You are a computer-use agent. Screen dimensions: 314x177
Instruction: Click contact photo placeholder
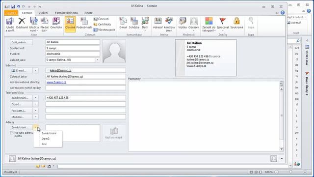tap(114, 51)
